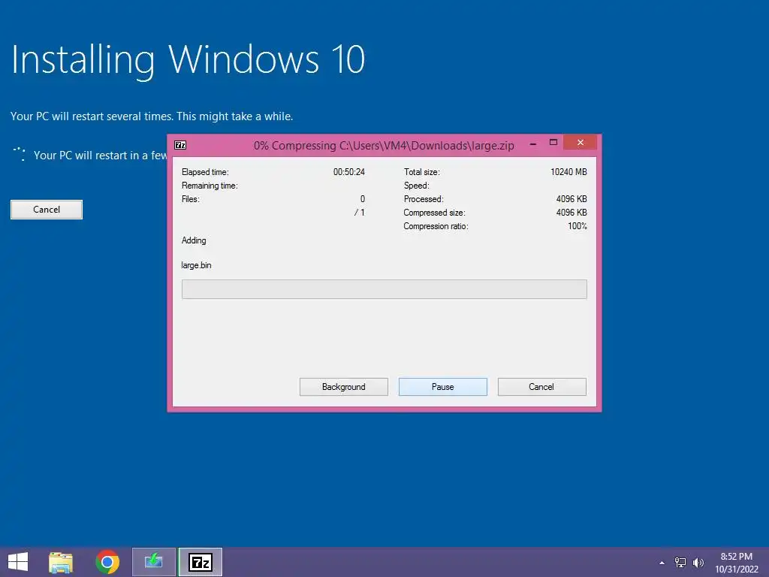The width and height of the screenshot is (769, 577).
Task: Cancel the 7-Zip compression
Action: (542, 387)
